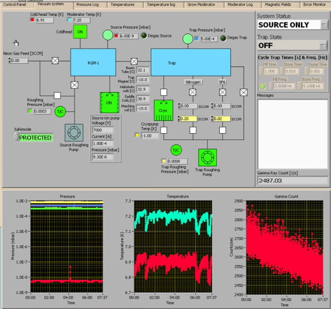331x309 pixels.
Task: Change the Safemode PROTECTED selector
Action: point(36,138)
